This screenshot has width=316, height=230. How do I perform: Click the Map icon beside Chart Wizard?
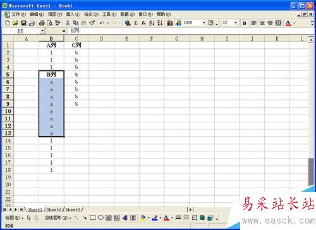pyautogui.click(x=178, y=23)
